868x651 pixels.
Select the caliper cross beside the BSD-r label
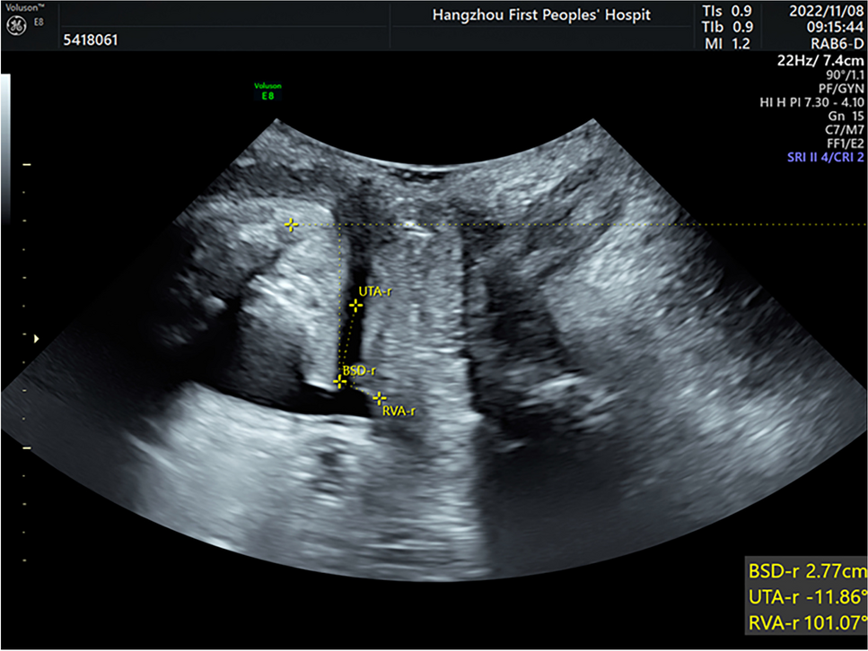click(x=338, y=381)
